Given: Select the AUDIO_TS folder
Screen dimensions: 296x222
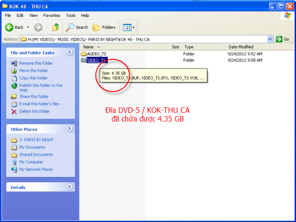Looking at the screenshot, I should [x=96, y=54].
